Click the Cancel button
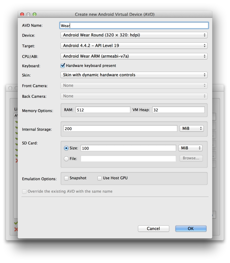Screen dimensions: 230x263 [153, 228]
